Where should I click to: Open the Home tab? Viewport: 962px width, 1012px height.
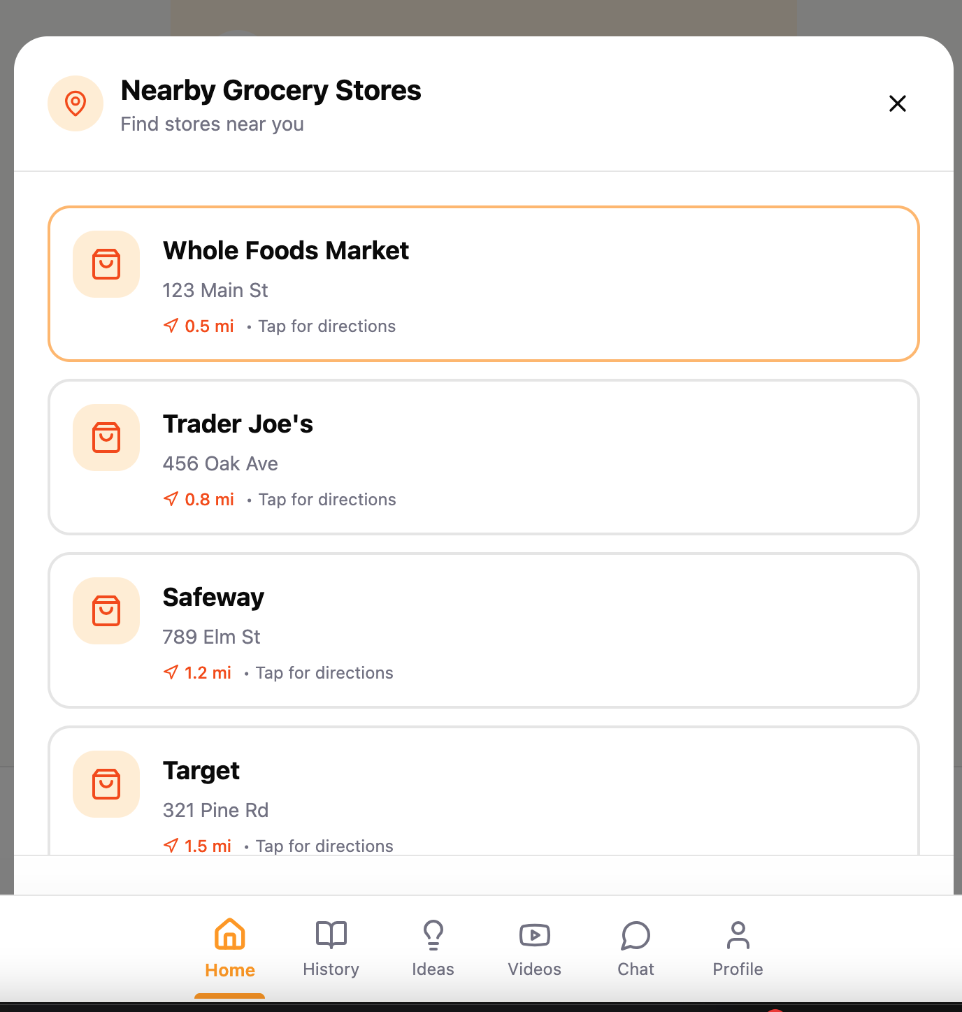[x=230, y=948]
